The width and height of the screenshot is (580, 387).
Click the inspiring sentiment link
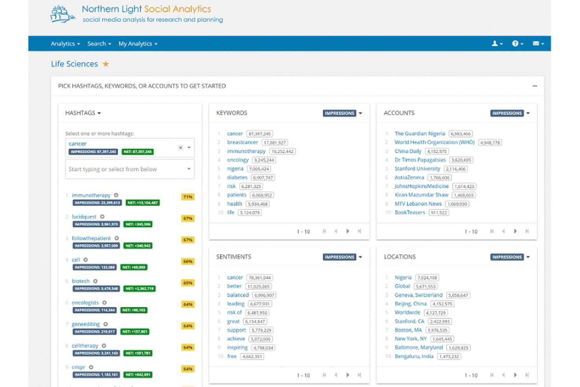point(237,348)
